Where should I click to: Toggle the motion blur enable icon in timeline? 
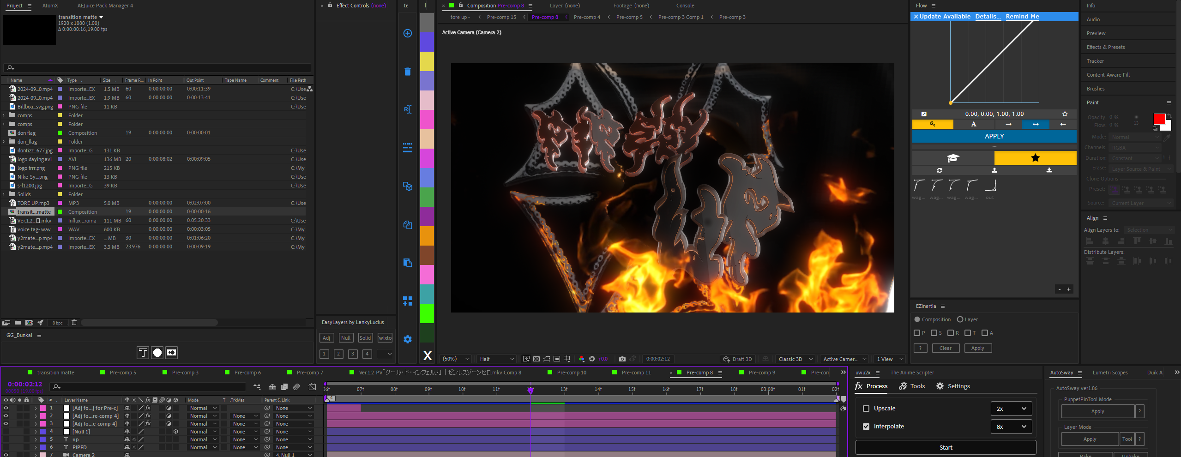coord(296,387)
